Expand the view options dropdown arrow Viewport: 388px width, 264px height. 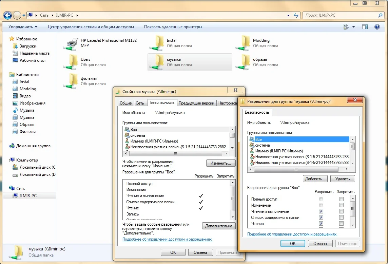click(353, 27)
